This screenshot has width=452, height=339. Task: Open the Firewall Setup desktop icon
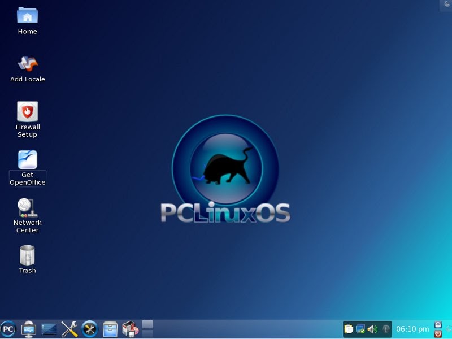pos(27,111)
